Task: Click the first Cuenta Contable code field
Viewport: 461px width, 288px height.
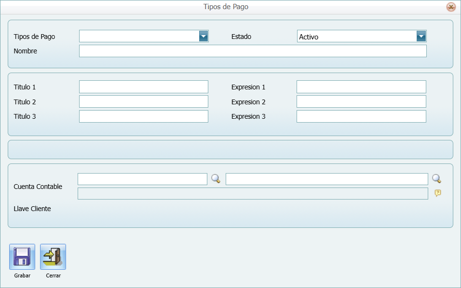Action: coord(142,179)
